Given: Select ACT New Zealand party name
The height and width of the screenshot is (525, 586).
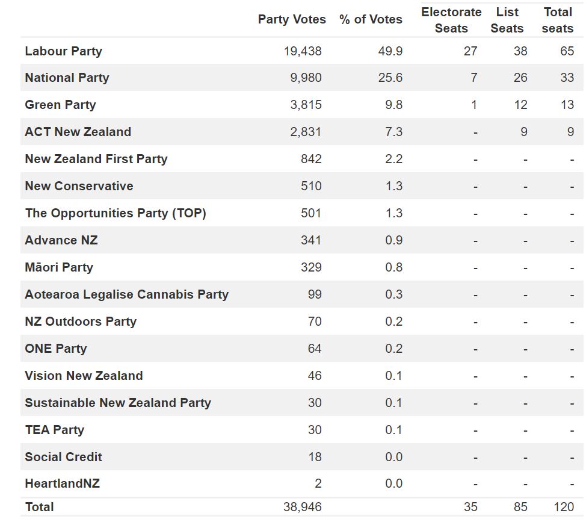Looking at the screenshot, I should 78,132.
